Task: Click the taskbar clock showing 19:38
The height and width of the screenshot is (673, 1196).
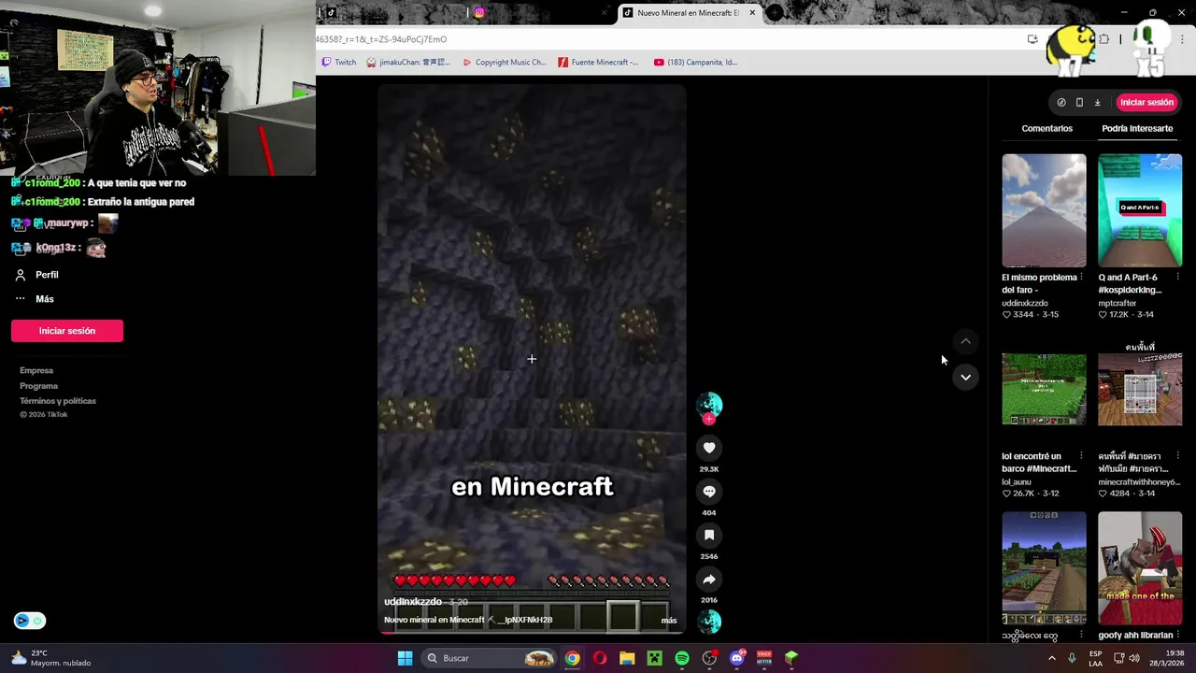Action: coord(1167,658)
